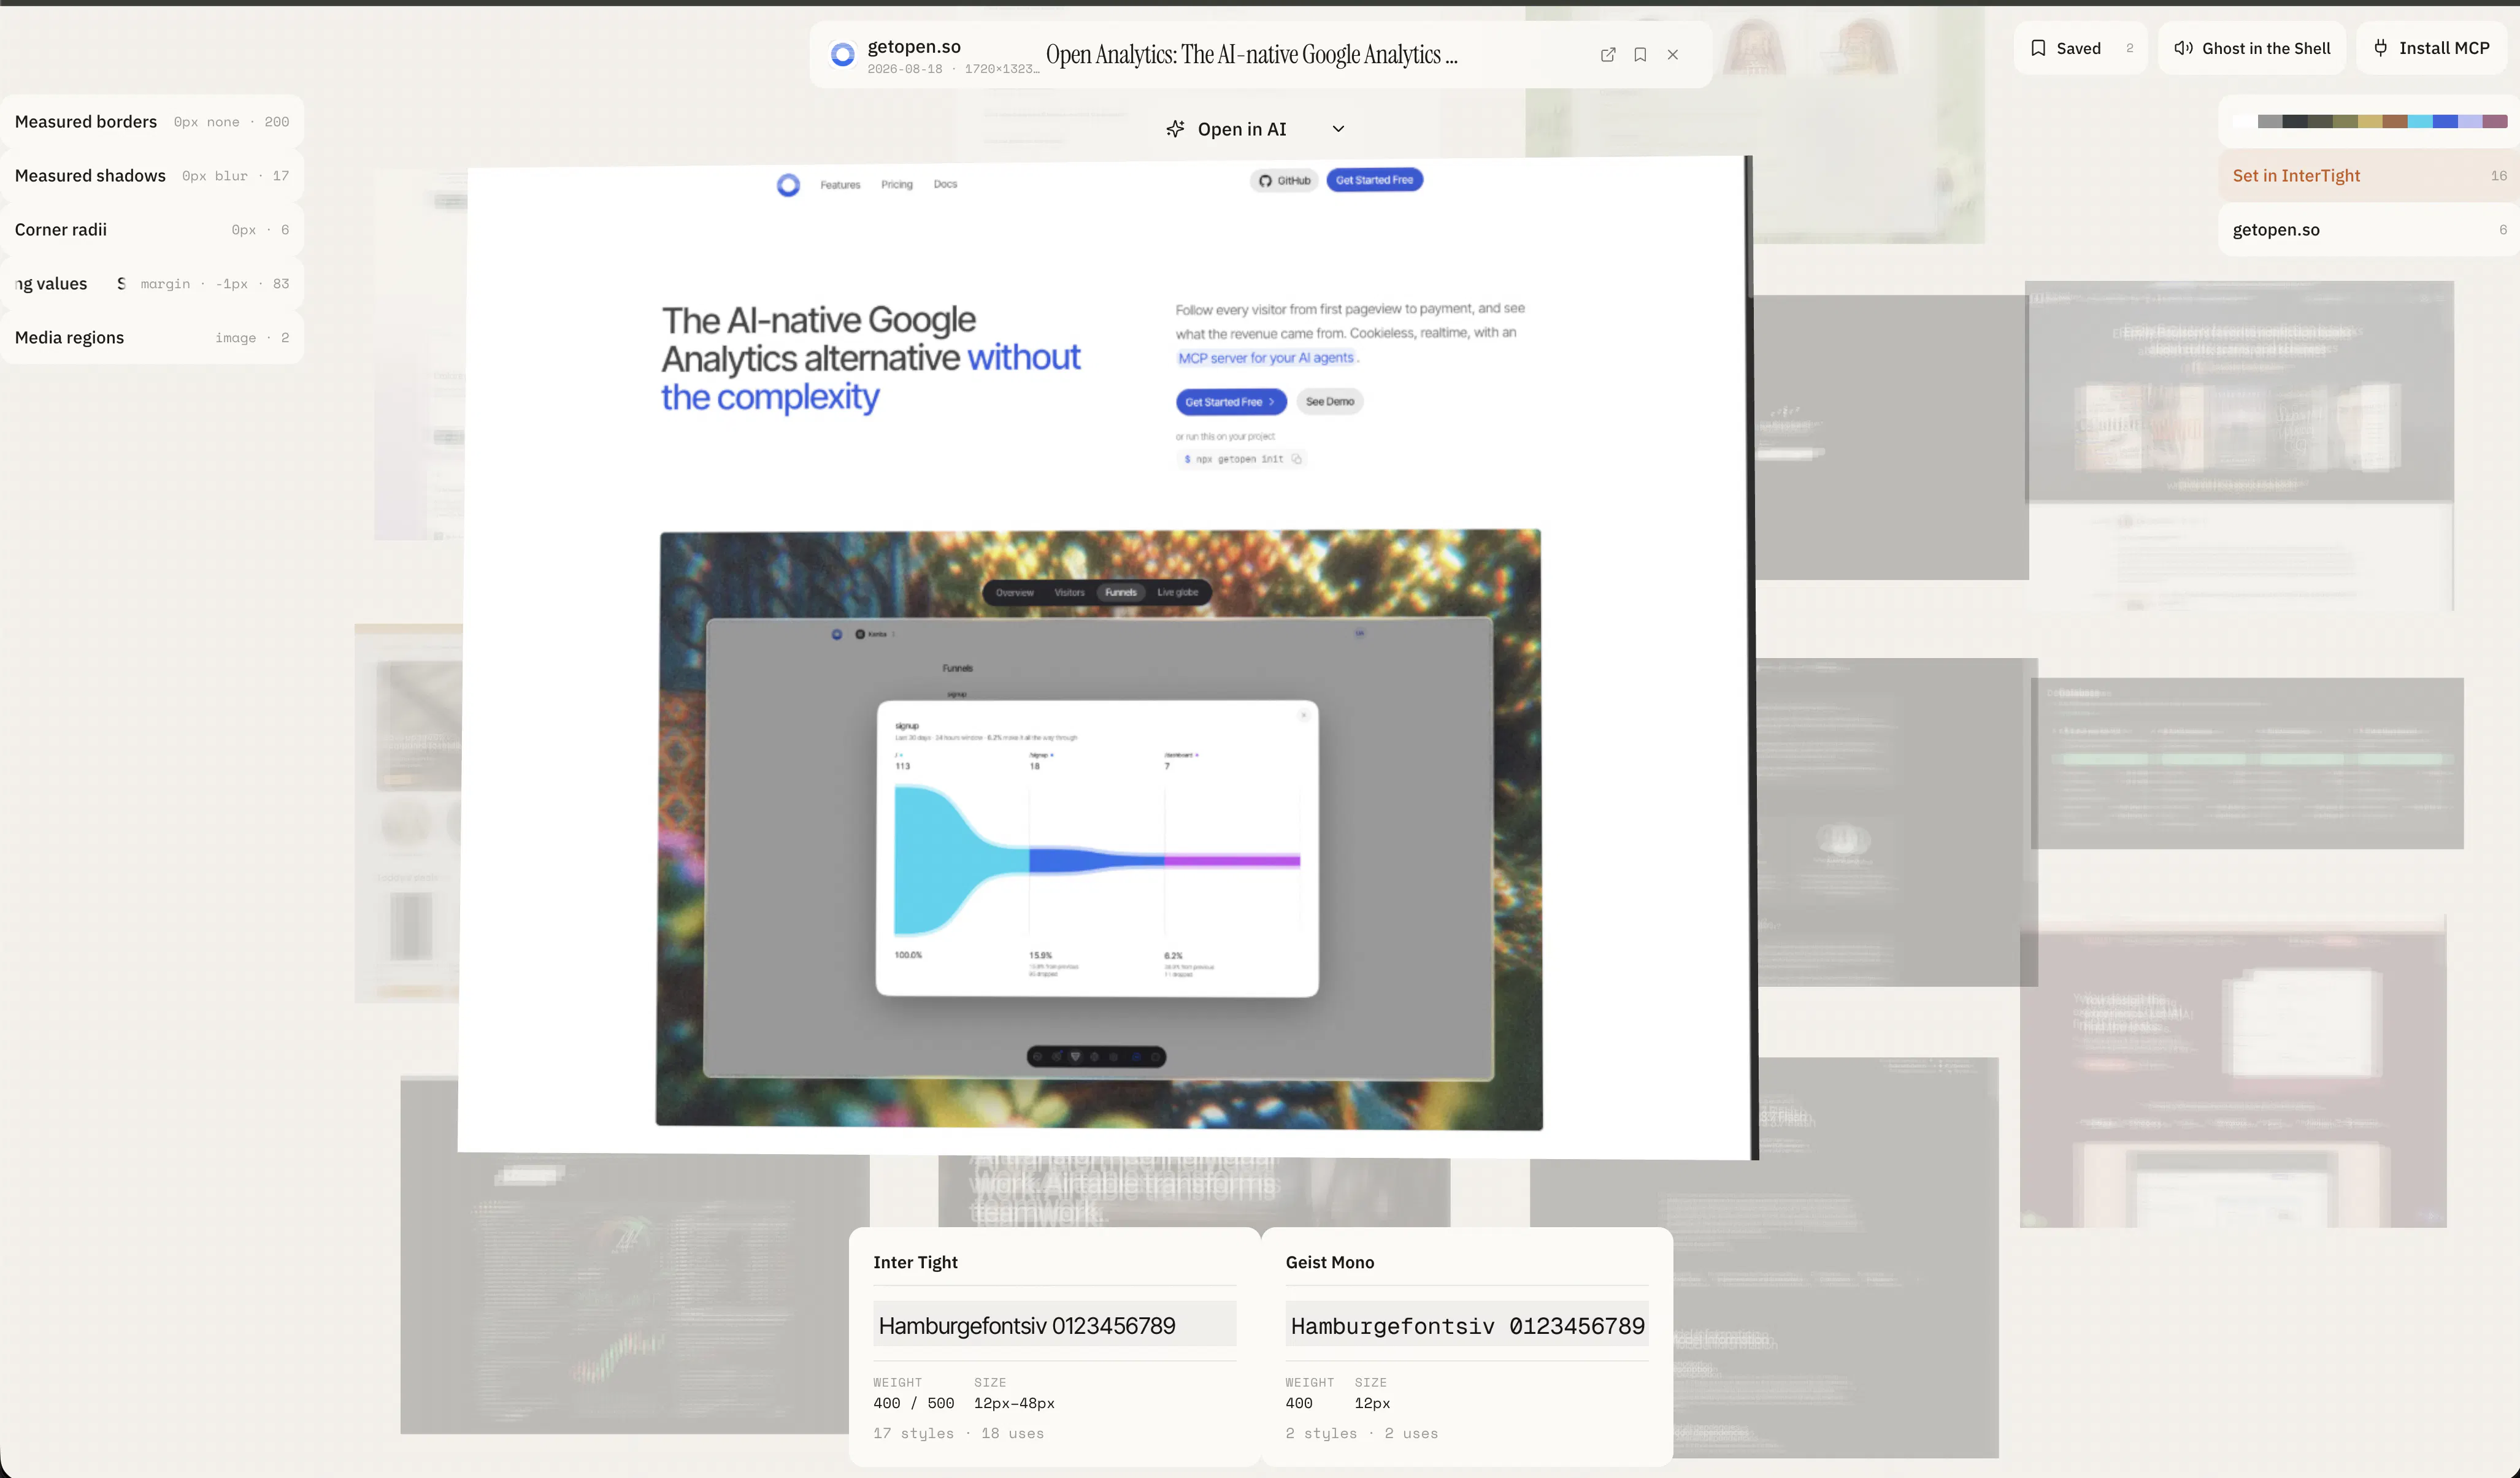This screenshot has height=1478, width=2520.
Task: Click the "17 styles · 18 uses" text
Action: (x=958, y=1433)
